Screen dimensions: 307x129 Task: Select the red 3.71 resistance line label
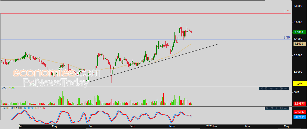click(x=286, y=11)
